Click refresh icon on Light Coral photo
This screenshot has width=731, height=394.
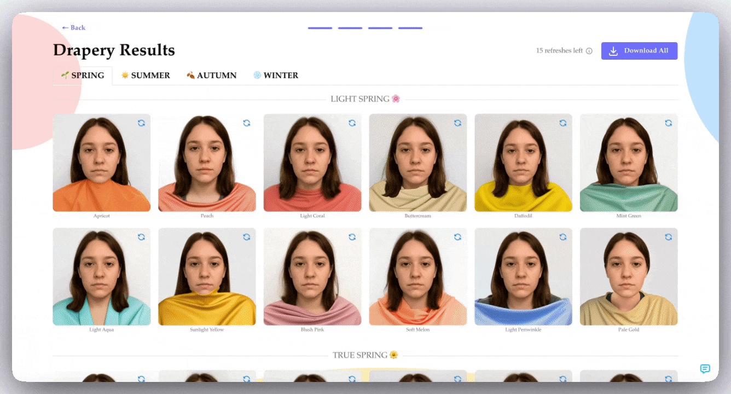click(x=352, y=123)
